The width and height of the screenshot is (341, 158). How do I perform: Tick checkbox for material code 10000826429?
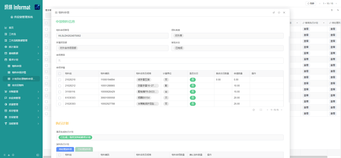[60, 92]
